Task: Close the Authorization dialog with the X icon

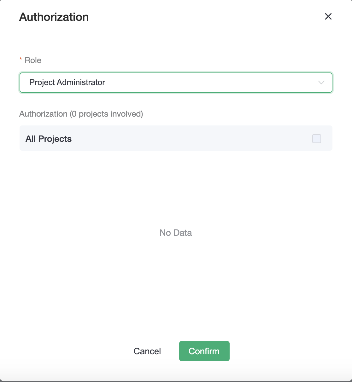Action: tap(328, 16)
